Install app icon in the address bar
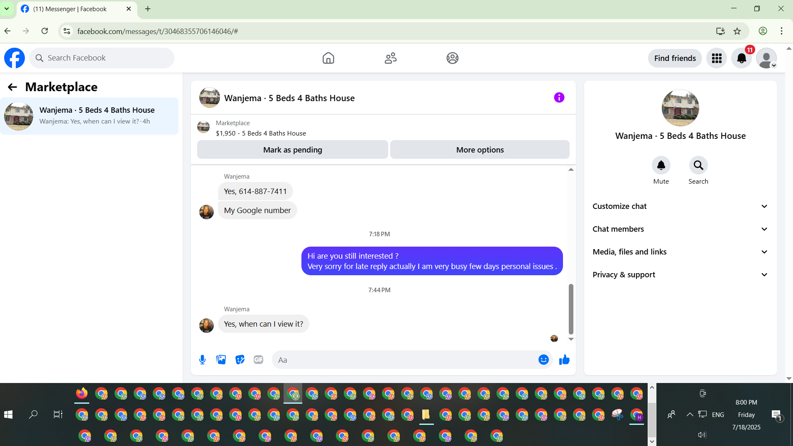 pyautogui.click(x=720, y=31)
